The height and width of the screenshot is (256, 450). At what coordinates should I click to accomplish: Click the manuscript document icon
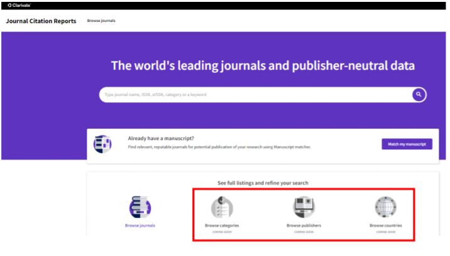click(x=102, y=143)
